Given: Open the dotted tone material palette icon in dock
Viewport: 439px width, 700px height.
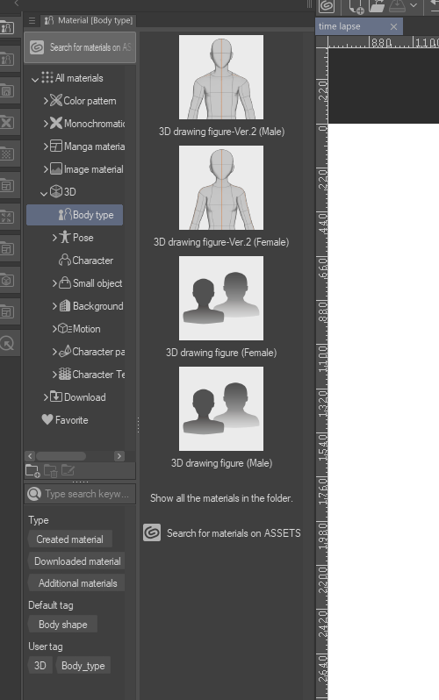Looking at the screenshot, I should click(7, 154).
